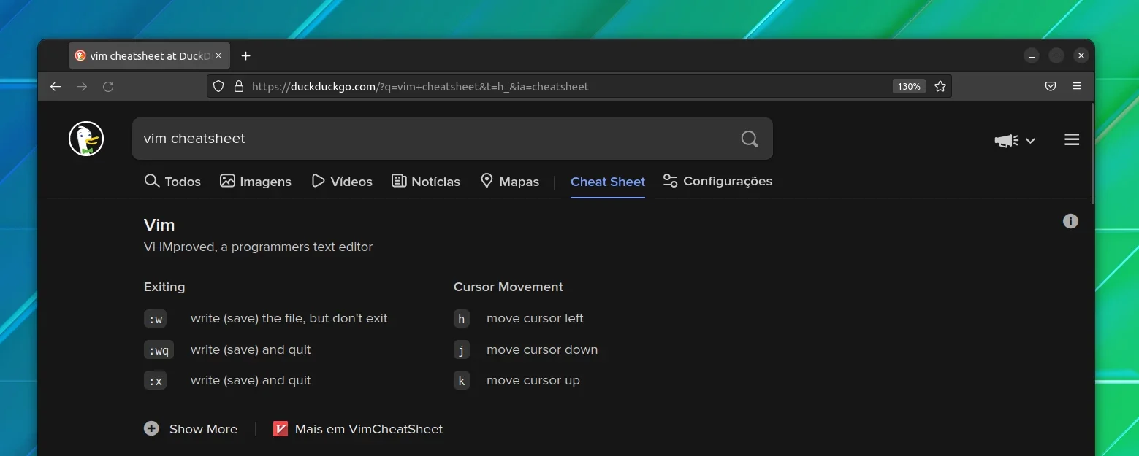The width and height of the screenshot is (1139, 456).
Task: Click the page vertical scrollbar
Action: [x=1092, y=153]
